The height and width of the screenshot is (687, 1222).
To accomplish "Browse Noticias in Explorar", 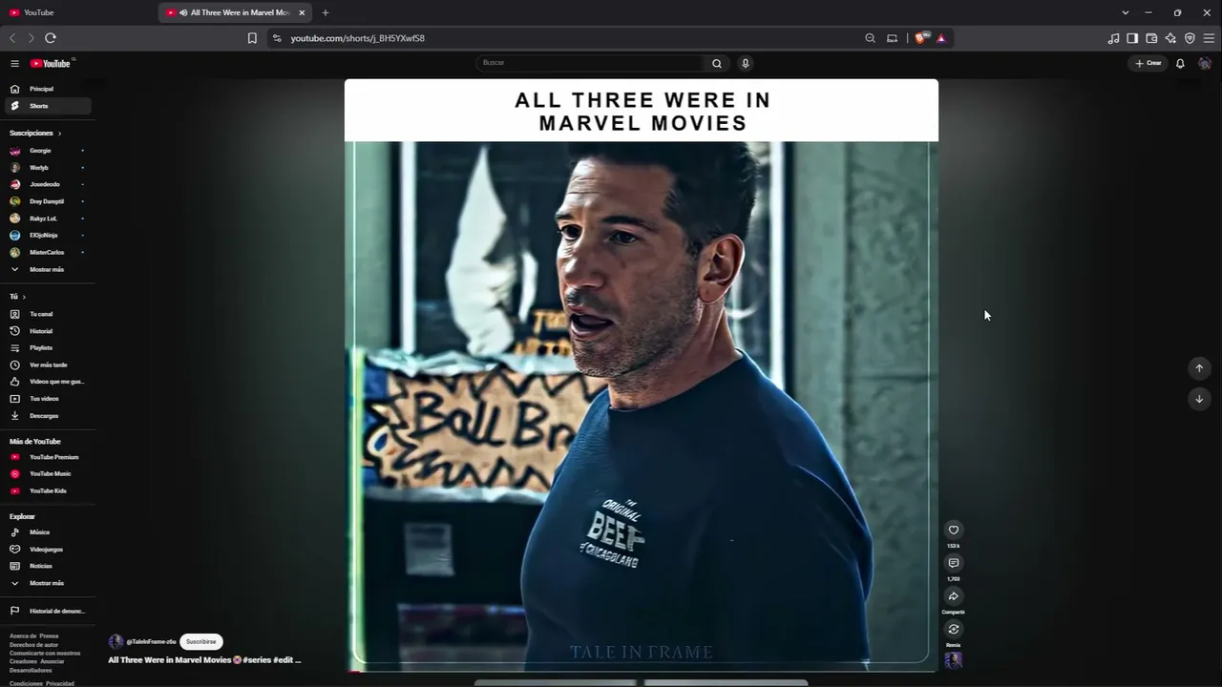I will 49,567.
